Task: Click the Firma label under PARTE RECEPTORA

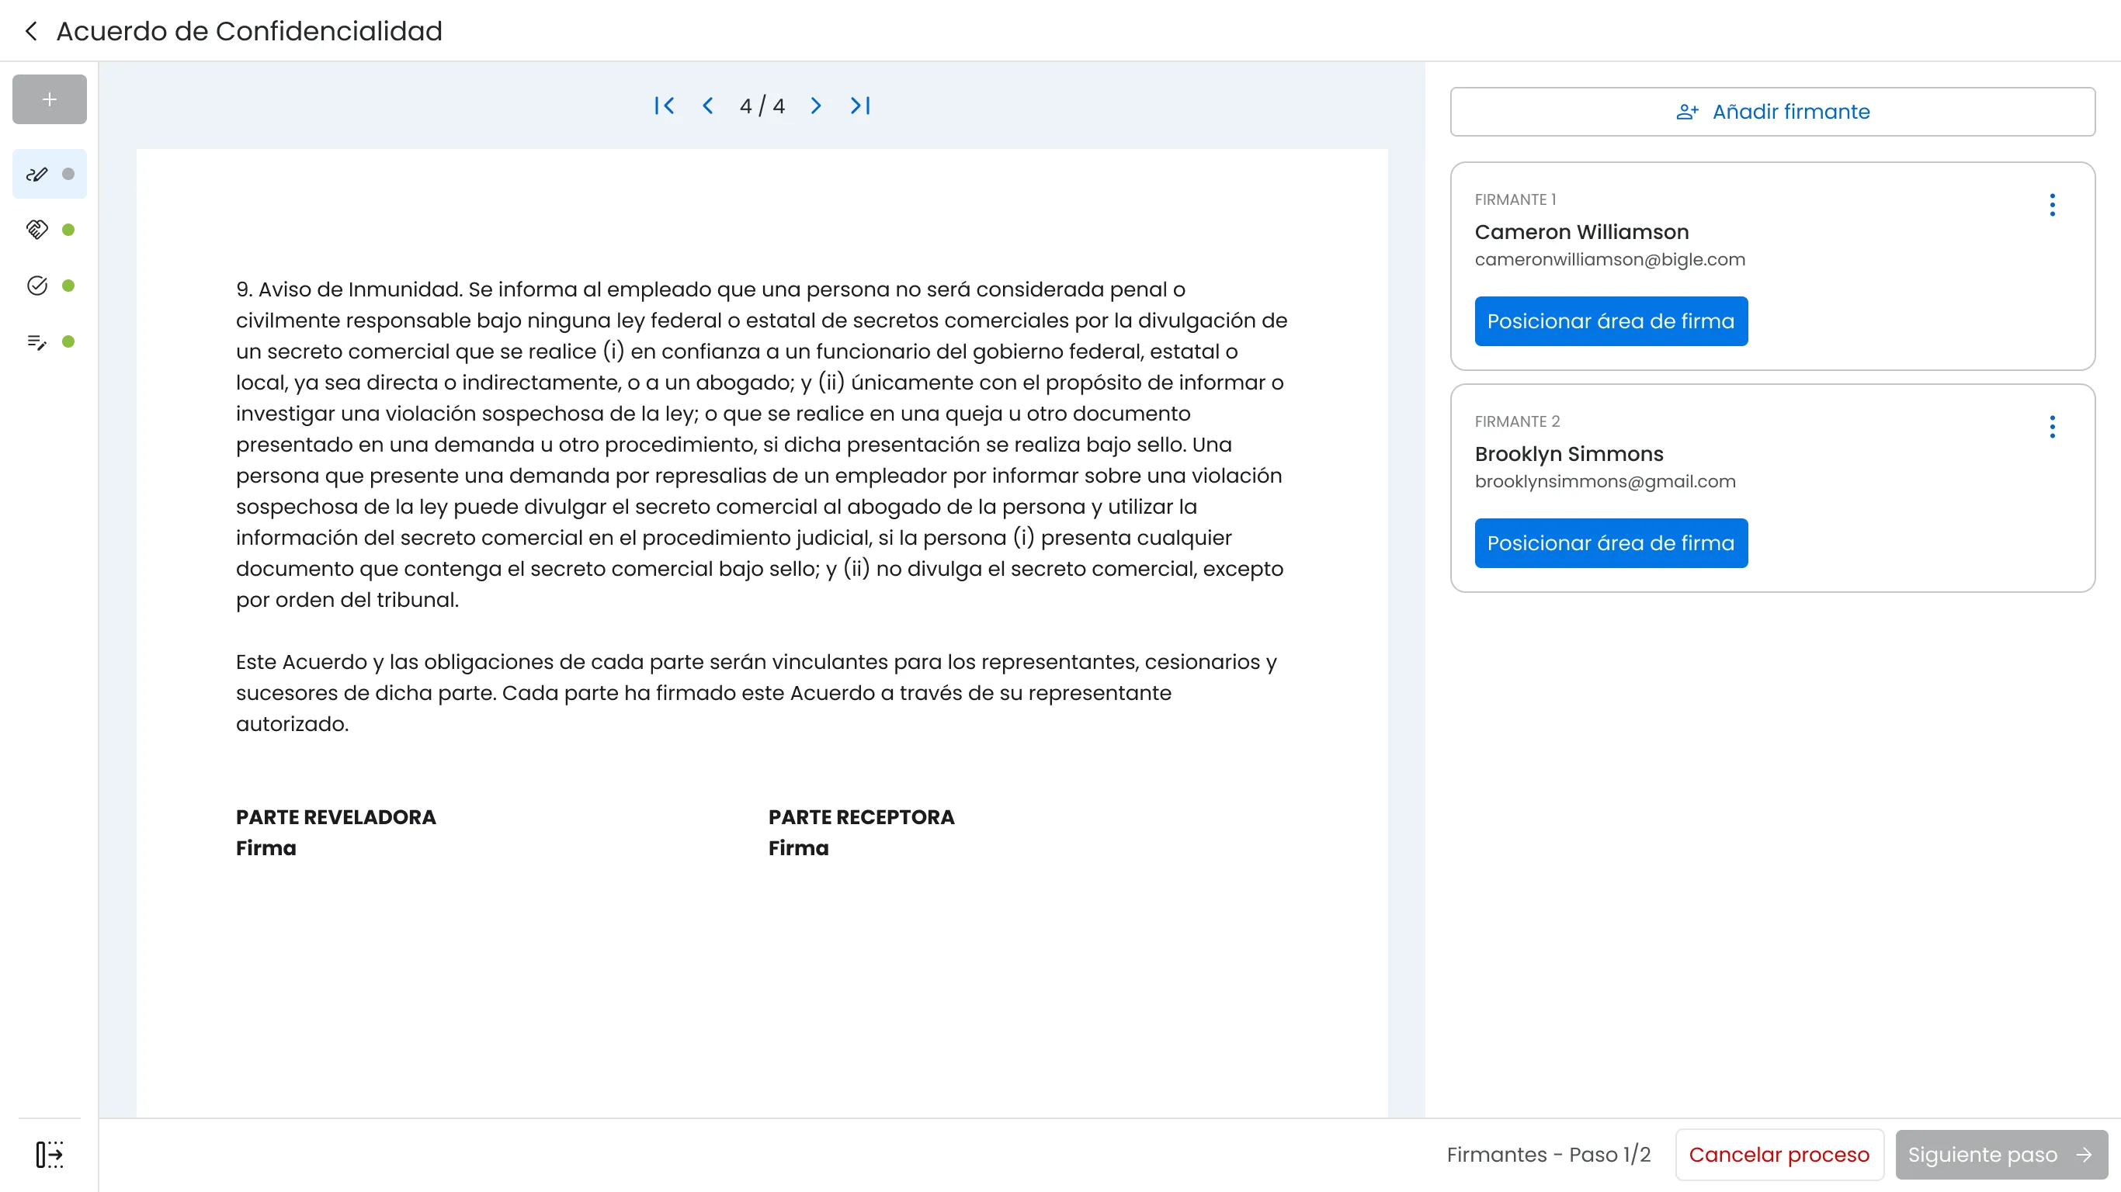Action: click(x=799, y=849)
